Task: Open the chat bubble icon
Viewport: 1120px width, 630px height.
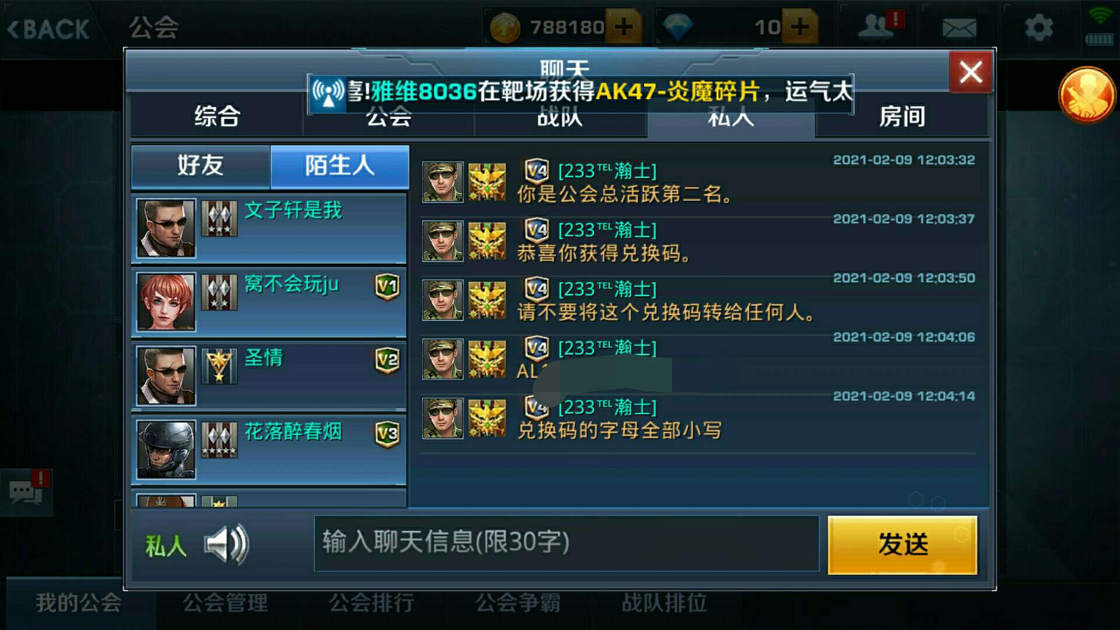Action: coord(27,491)
